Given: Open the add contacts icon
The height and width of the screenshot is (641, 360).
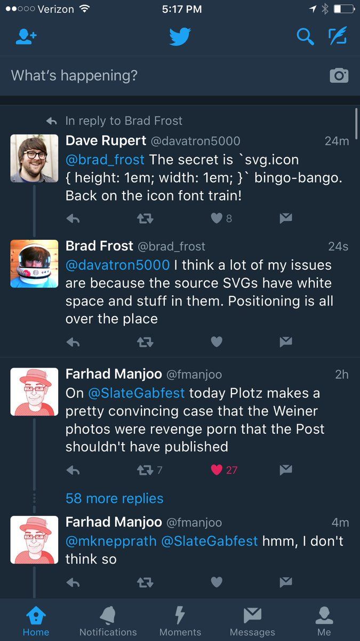Looking at the screenshot, I should click(x=26, y=36).
